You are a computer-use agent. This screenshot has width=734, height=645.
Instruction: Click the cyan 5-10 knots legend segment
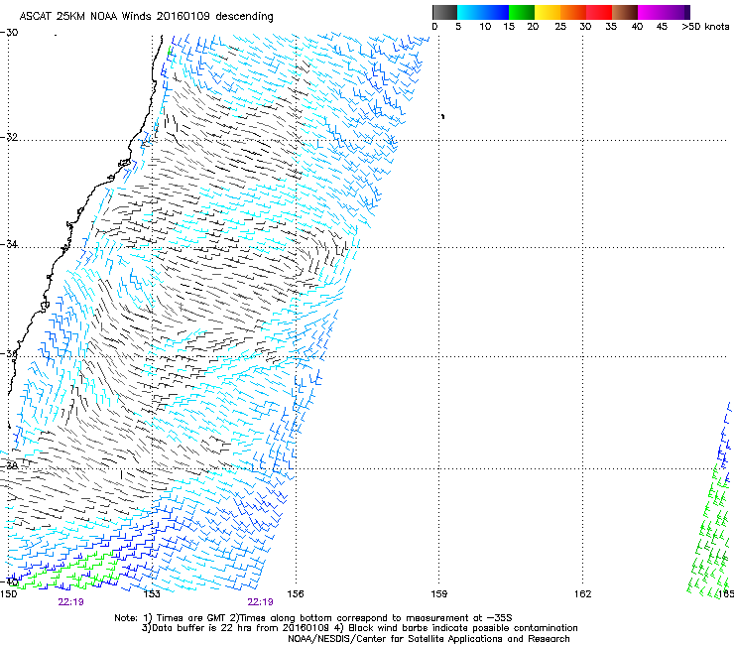point(470,12)
